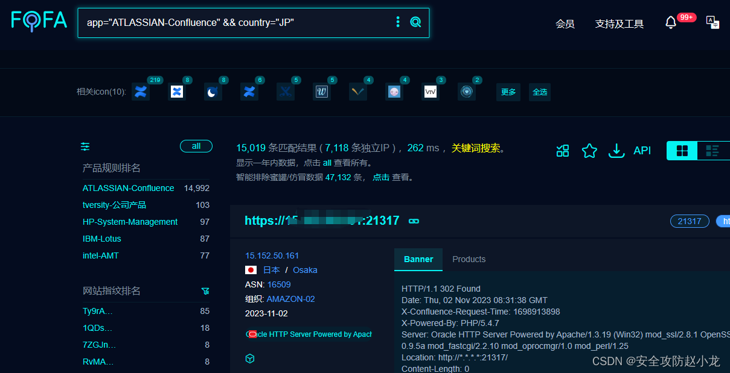Screen dimensions: 730x373
Task: Switch to the list view
Action: point(713,151)
